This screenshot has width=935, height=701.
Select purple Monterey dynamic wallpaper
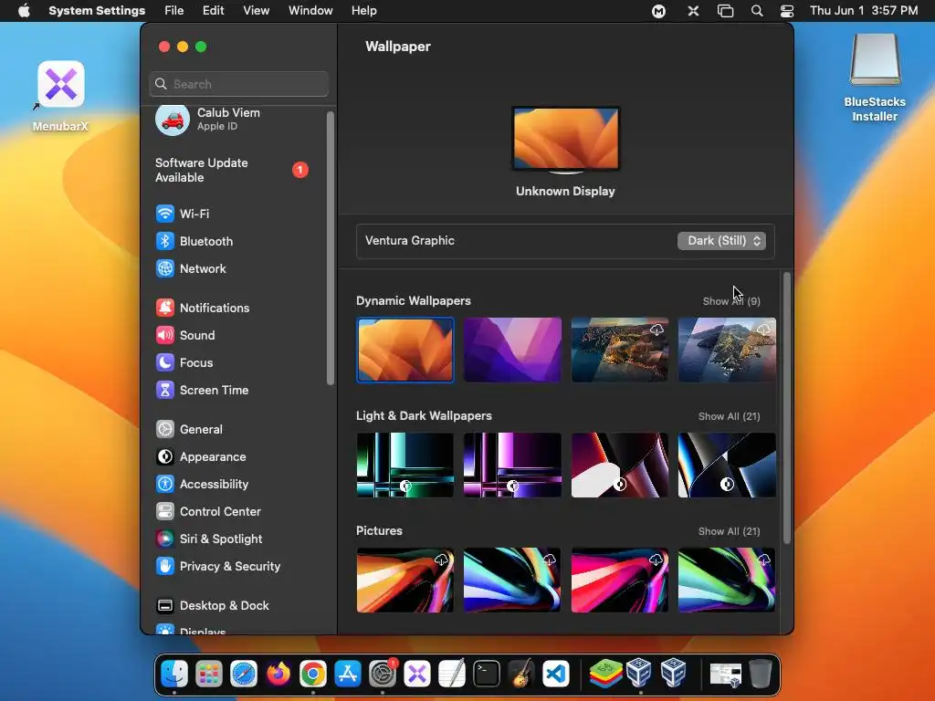click(512, 350)
